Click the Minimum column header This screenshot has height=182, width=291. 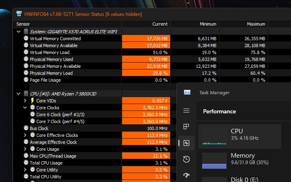(195, 24)
